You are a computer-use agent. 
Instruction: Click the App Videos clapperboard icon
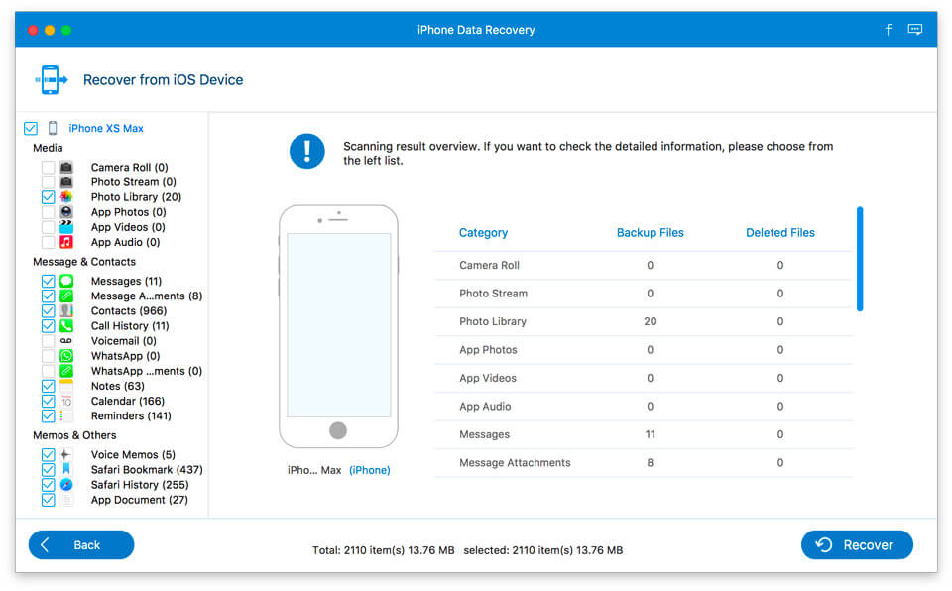[x=66, y=226]
